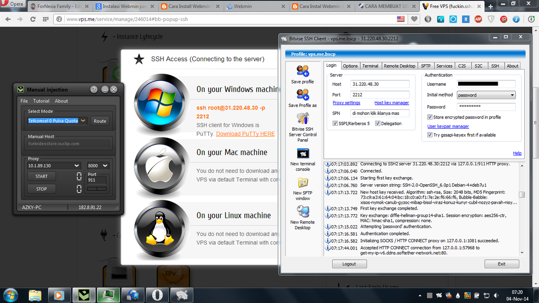539x303 pixels.
Task: Click START button in Manual injection
Action: click(x=41, y=176)
